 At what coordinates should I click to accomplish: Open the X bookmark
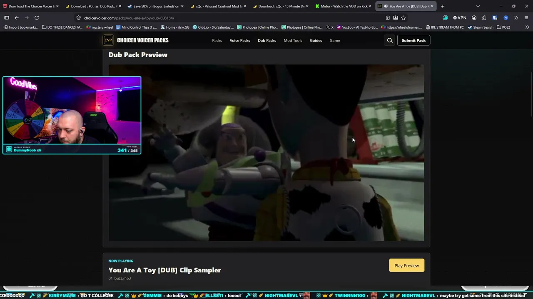330,27
